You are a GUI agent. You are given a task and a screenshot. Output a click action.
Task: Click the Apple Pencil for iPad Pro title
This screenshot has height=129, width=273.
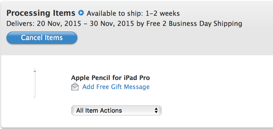110,78
